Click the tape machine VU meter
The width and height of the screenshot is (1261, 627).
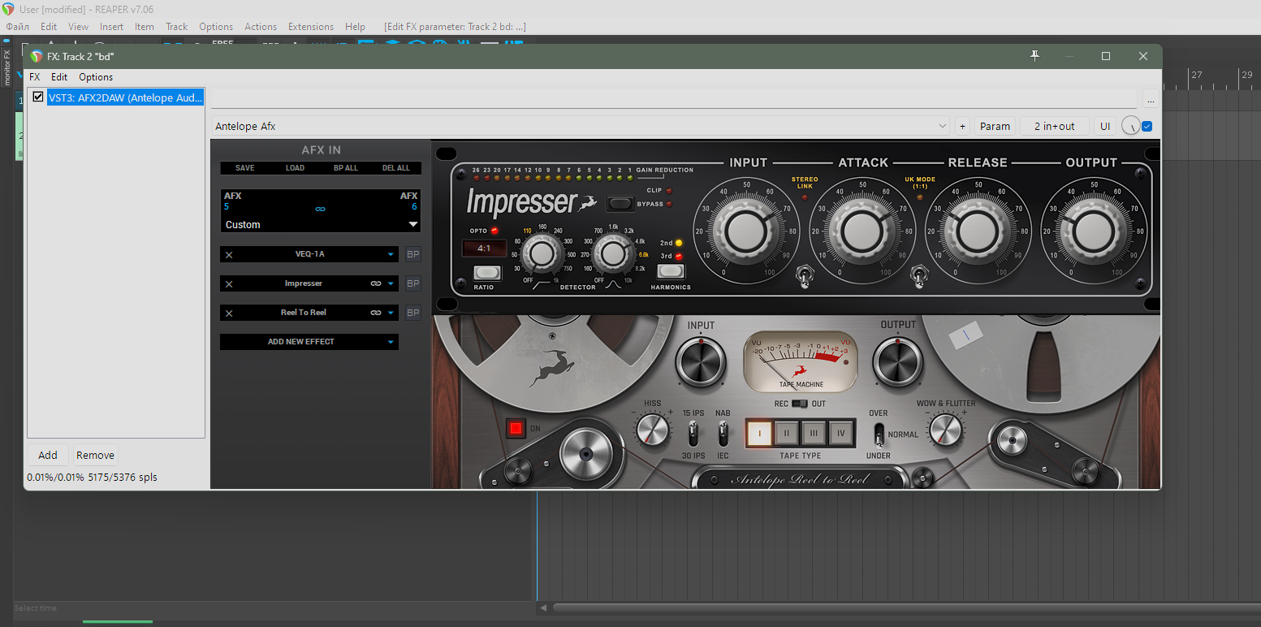(x=801, y=362)
